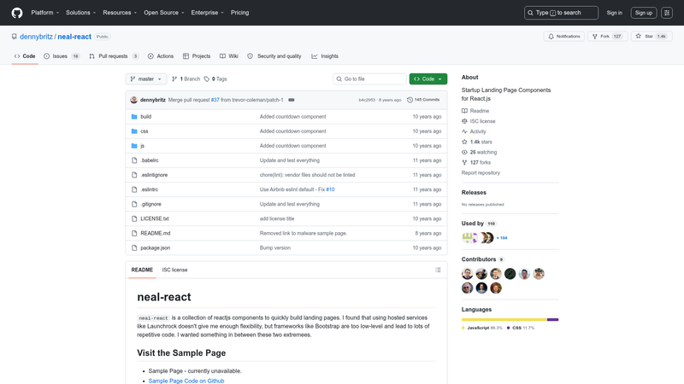Open the css folder
The width and height of the screenshot is (684, 384).
coord(144,131)
